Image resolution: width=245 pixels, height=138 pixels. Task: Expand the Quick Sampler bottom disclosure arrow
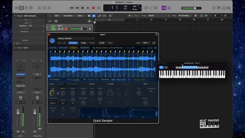(x=50, y=121)
